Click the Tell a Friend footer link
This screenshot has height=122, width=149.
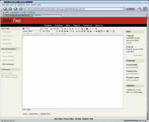(x=58, y=119)
